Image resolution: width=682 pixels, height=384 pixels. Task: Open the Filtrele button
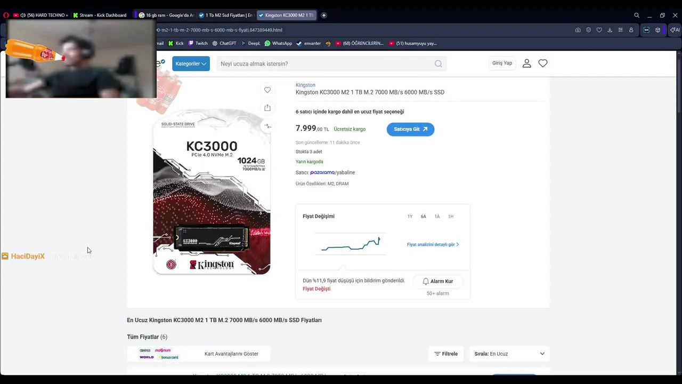[x=446, y=354]
